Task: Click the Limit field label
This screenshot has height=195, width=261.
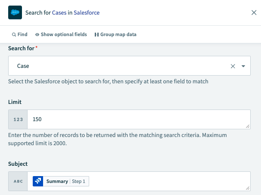Action: [x=15, y=102]
